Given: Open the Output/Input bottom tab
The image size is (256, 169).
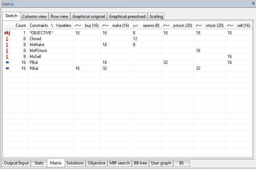Looking at the screenshot, I should 16,163.
